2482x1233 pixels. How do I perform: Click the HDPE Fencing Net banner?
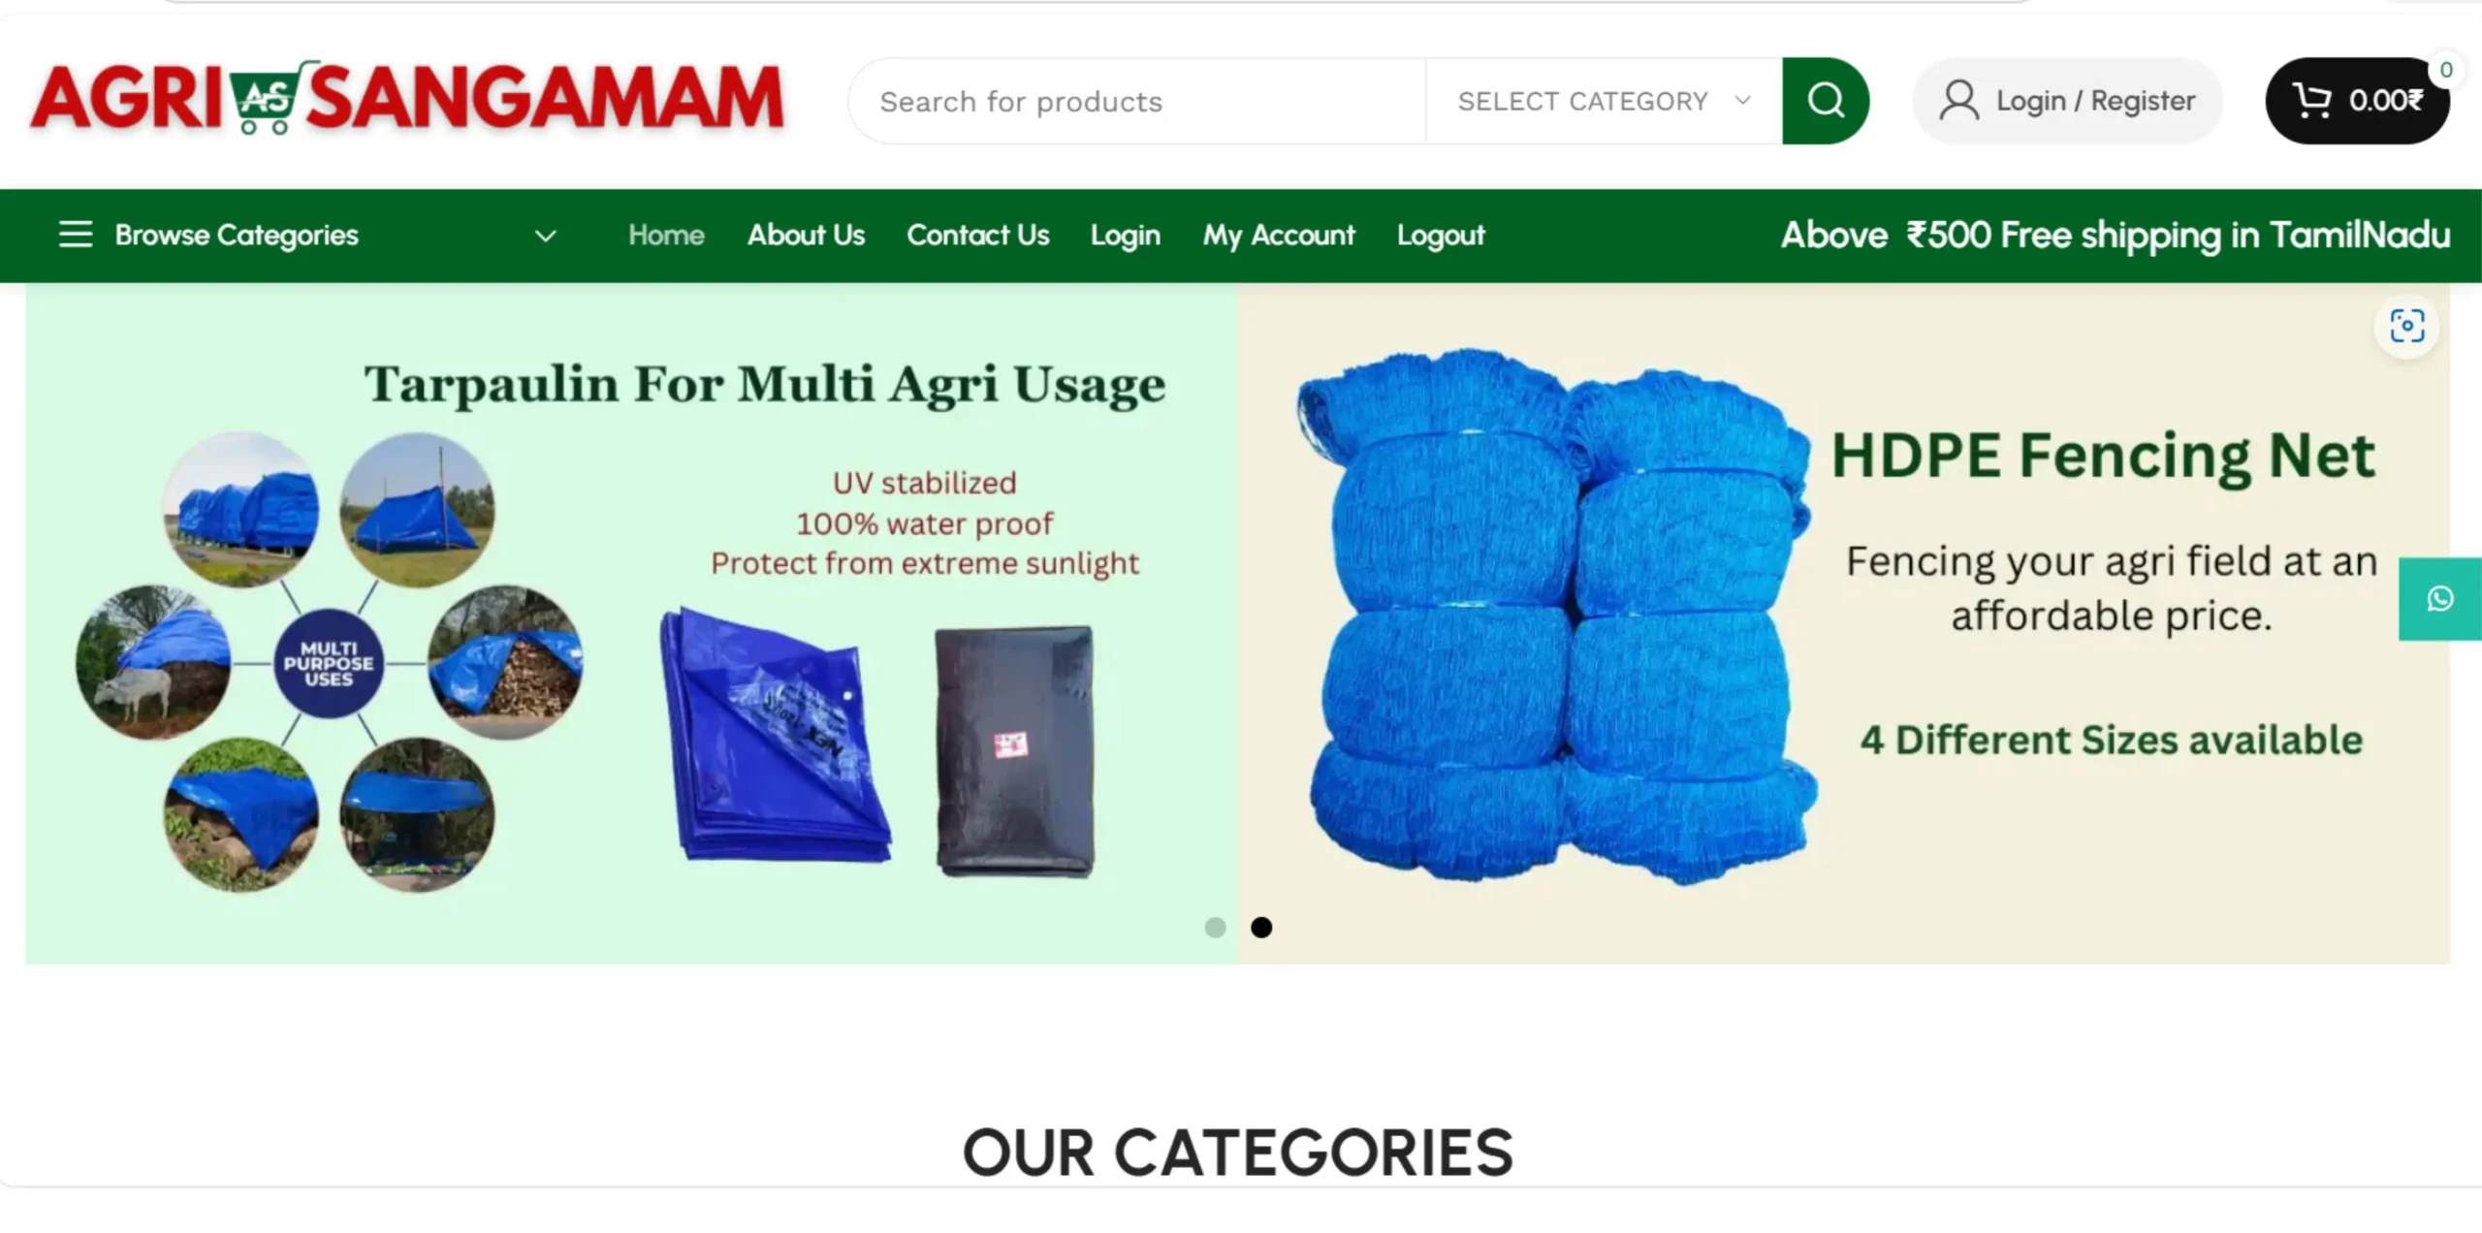[1844, 623]
